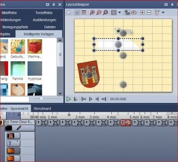Open the Intelligente Vorlagen tab
Viewport: 178px width, 162px height.
(39, 34)
